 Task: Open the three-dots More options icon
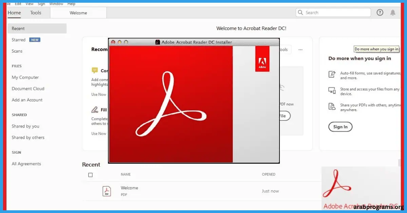coord(301,50)
